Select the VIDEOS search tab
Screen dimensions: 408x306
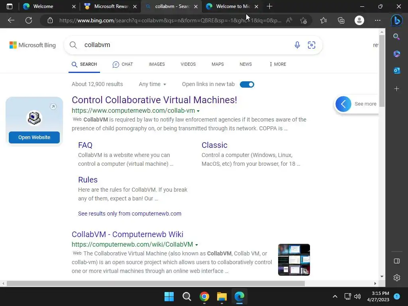pyautogui.click(x=188, y=64)
